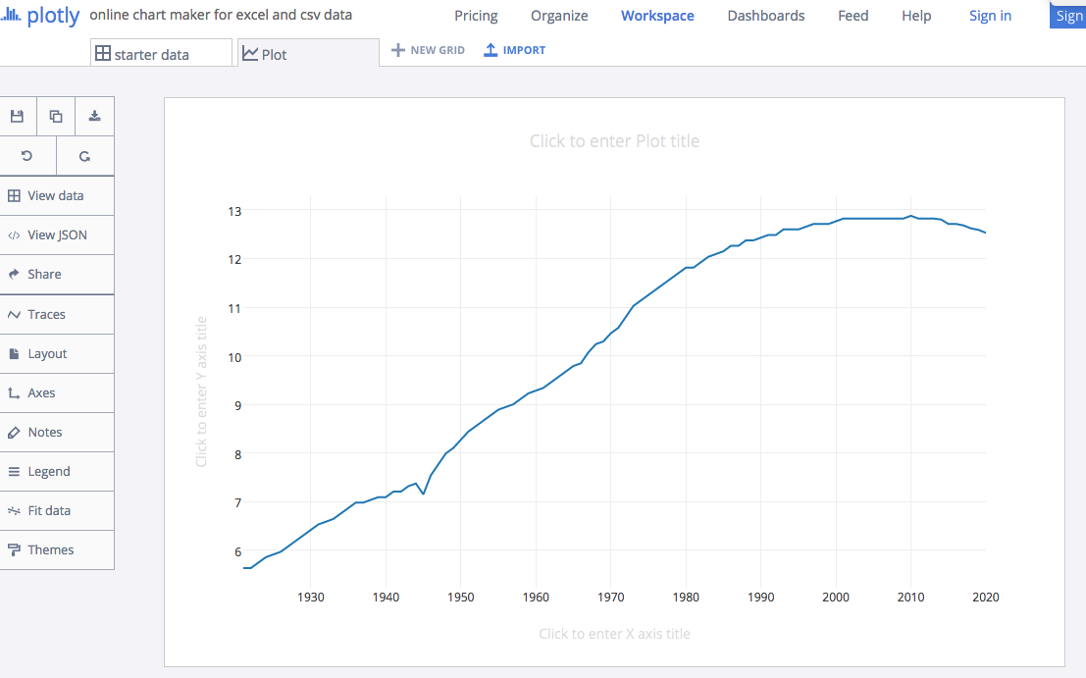Viewport: 1086px width, 678px height.
Task: Click to enter the Plot title
Action: point(614,141)
